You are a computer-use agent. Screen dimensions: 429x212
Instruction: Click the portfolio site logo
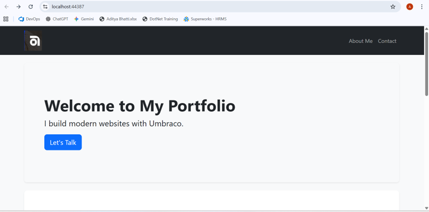coord(33,41)
